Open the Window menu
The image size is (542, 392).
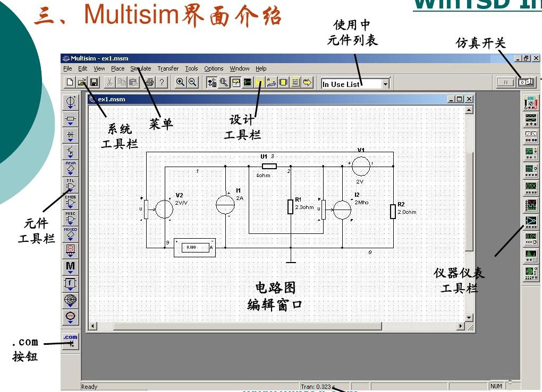pyautogui.click(x=240, y=68)
